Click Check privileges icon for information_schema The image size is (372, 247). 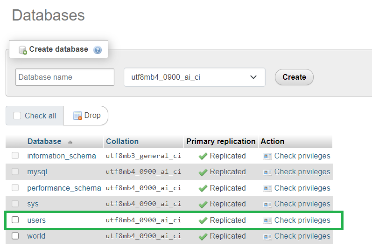[267, 156]
